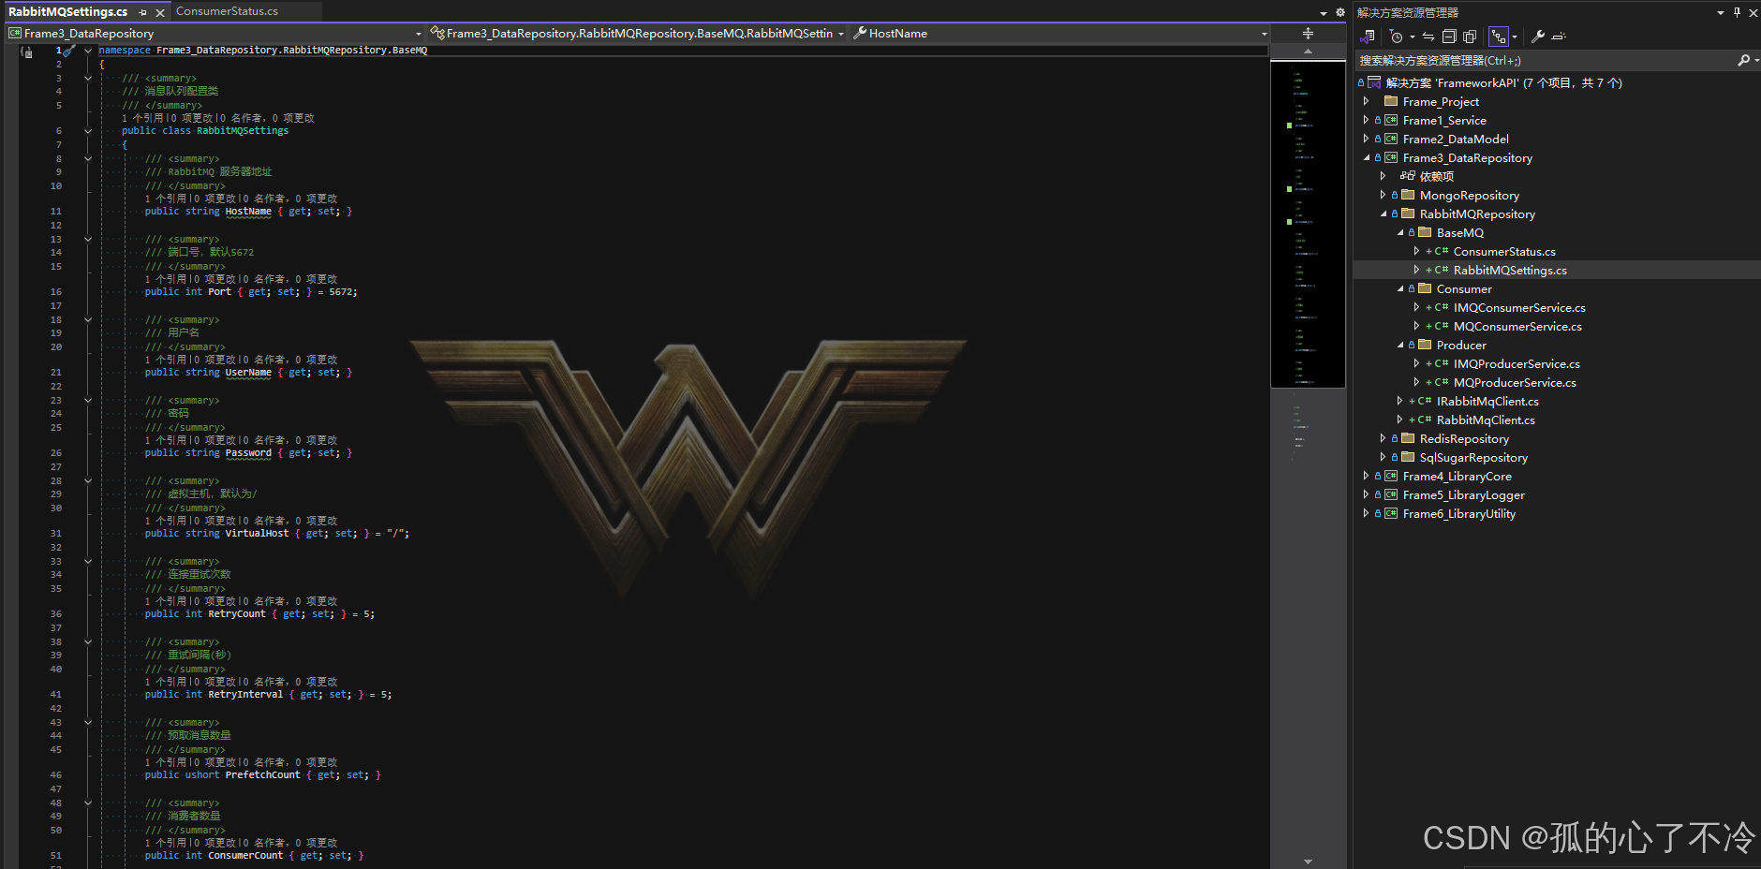The height and width of the screenshot is (869, 1761).
Task: Open IMQConsumerService.cs file
Action: [x=1519, y=307]
